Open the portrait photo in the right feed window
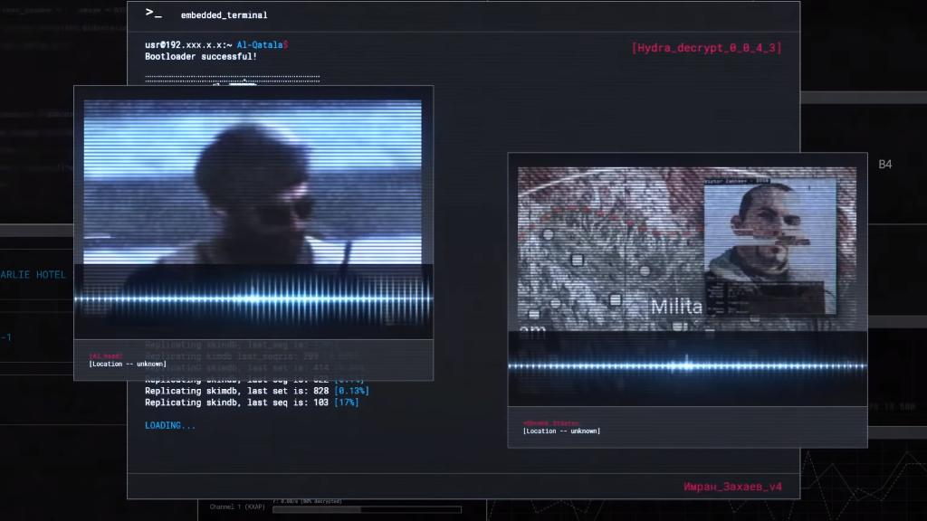This screenshot has width=927, height=521. 769,247
